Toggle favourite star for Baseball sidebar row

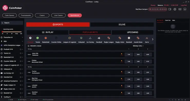21,93
